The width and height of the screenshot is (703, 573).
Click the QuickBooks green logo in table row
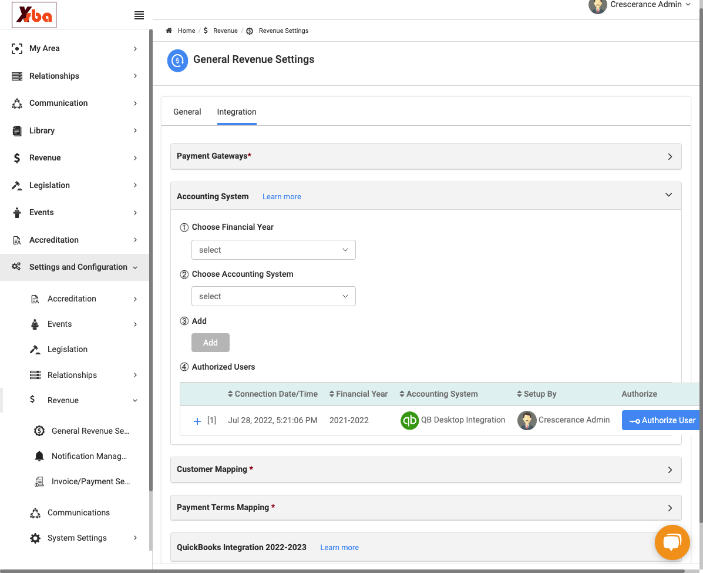click(409, 420)
